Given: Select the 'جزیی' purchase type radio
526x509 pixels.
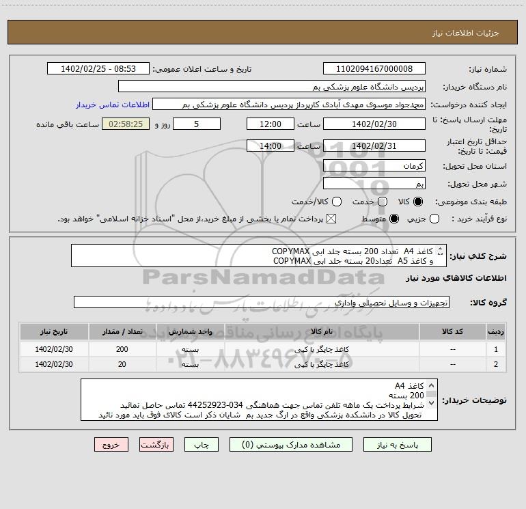Looking at the screenshot, I should click(x=434, y=219).
